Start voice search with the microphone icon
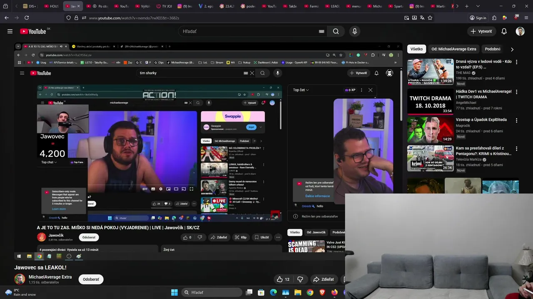Screen dimensions: 533x299 (355, 31)
